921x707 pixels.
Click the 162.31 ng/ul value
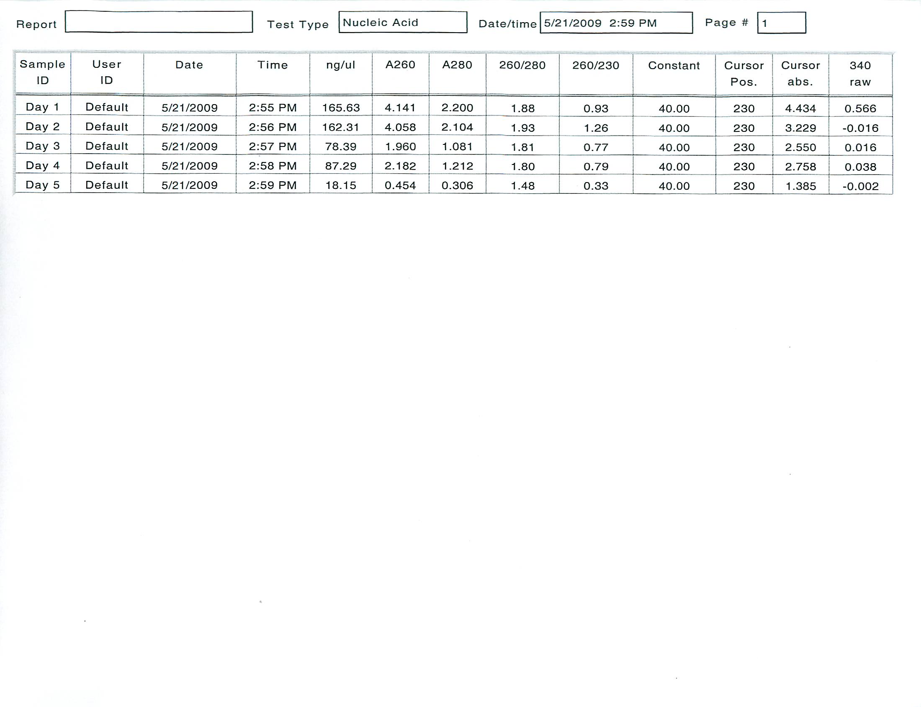[341, 127]
